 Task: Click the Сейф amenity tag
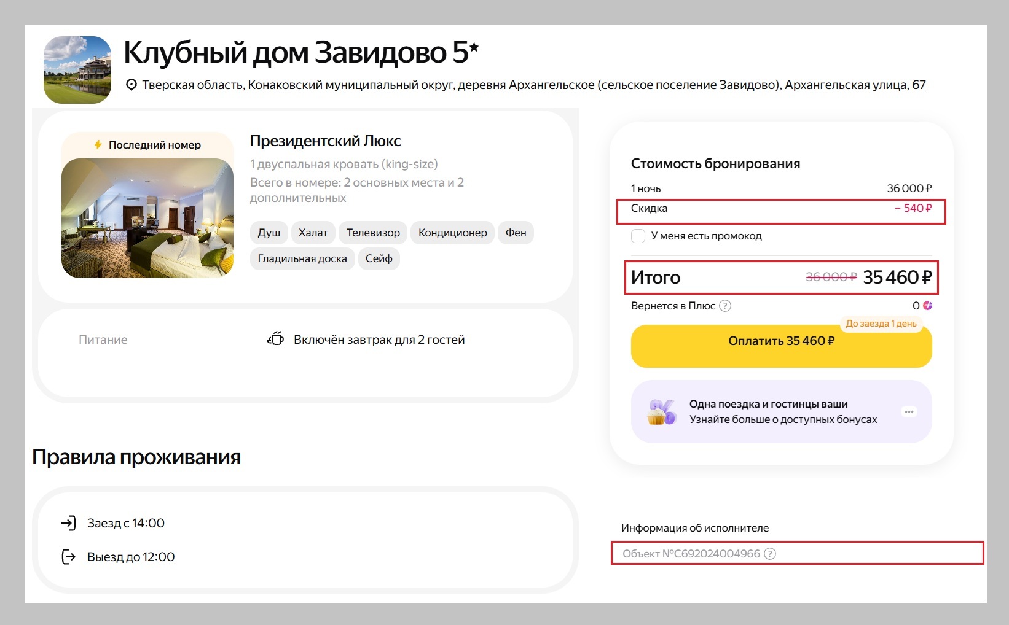(379, 258)
